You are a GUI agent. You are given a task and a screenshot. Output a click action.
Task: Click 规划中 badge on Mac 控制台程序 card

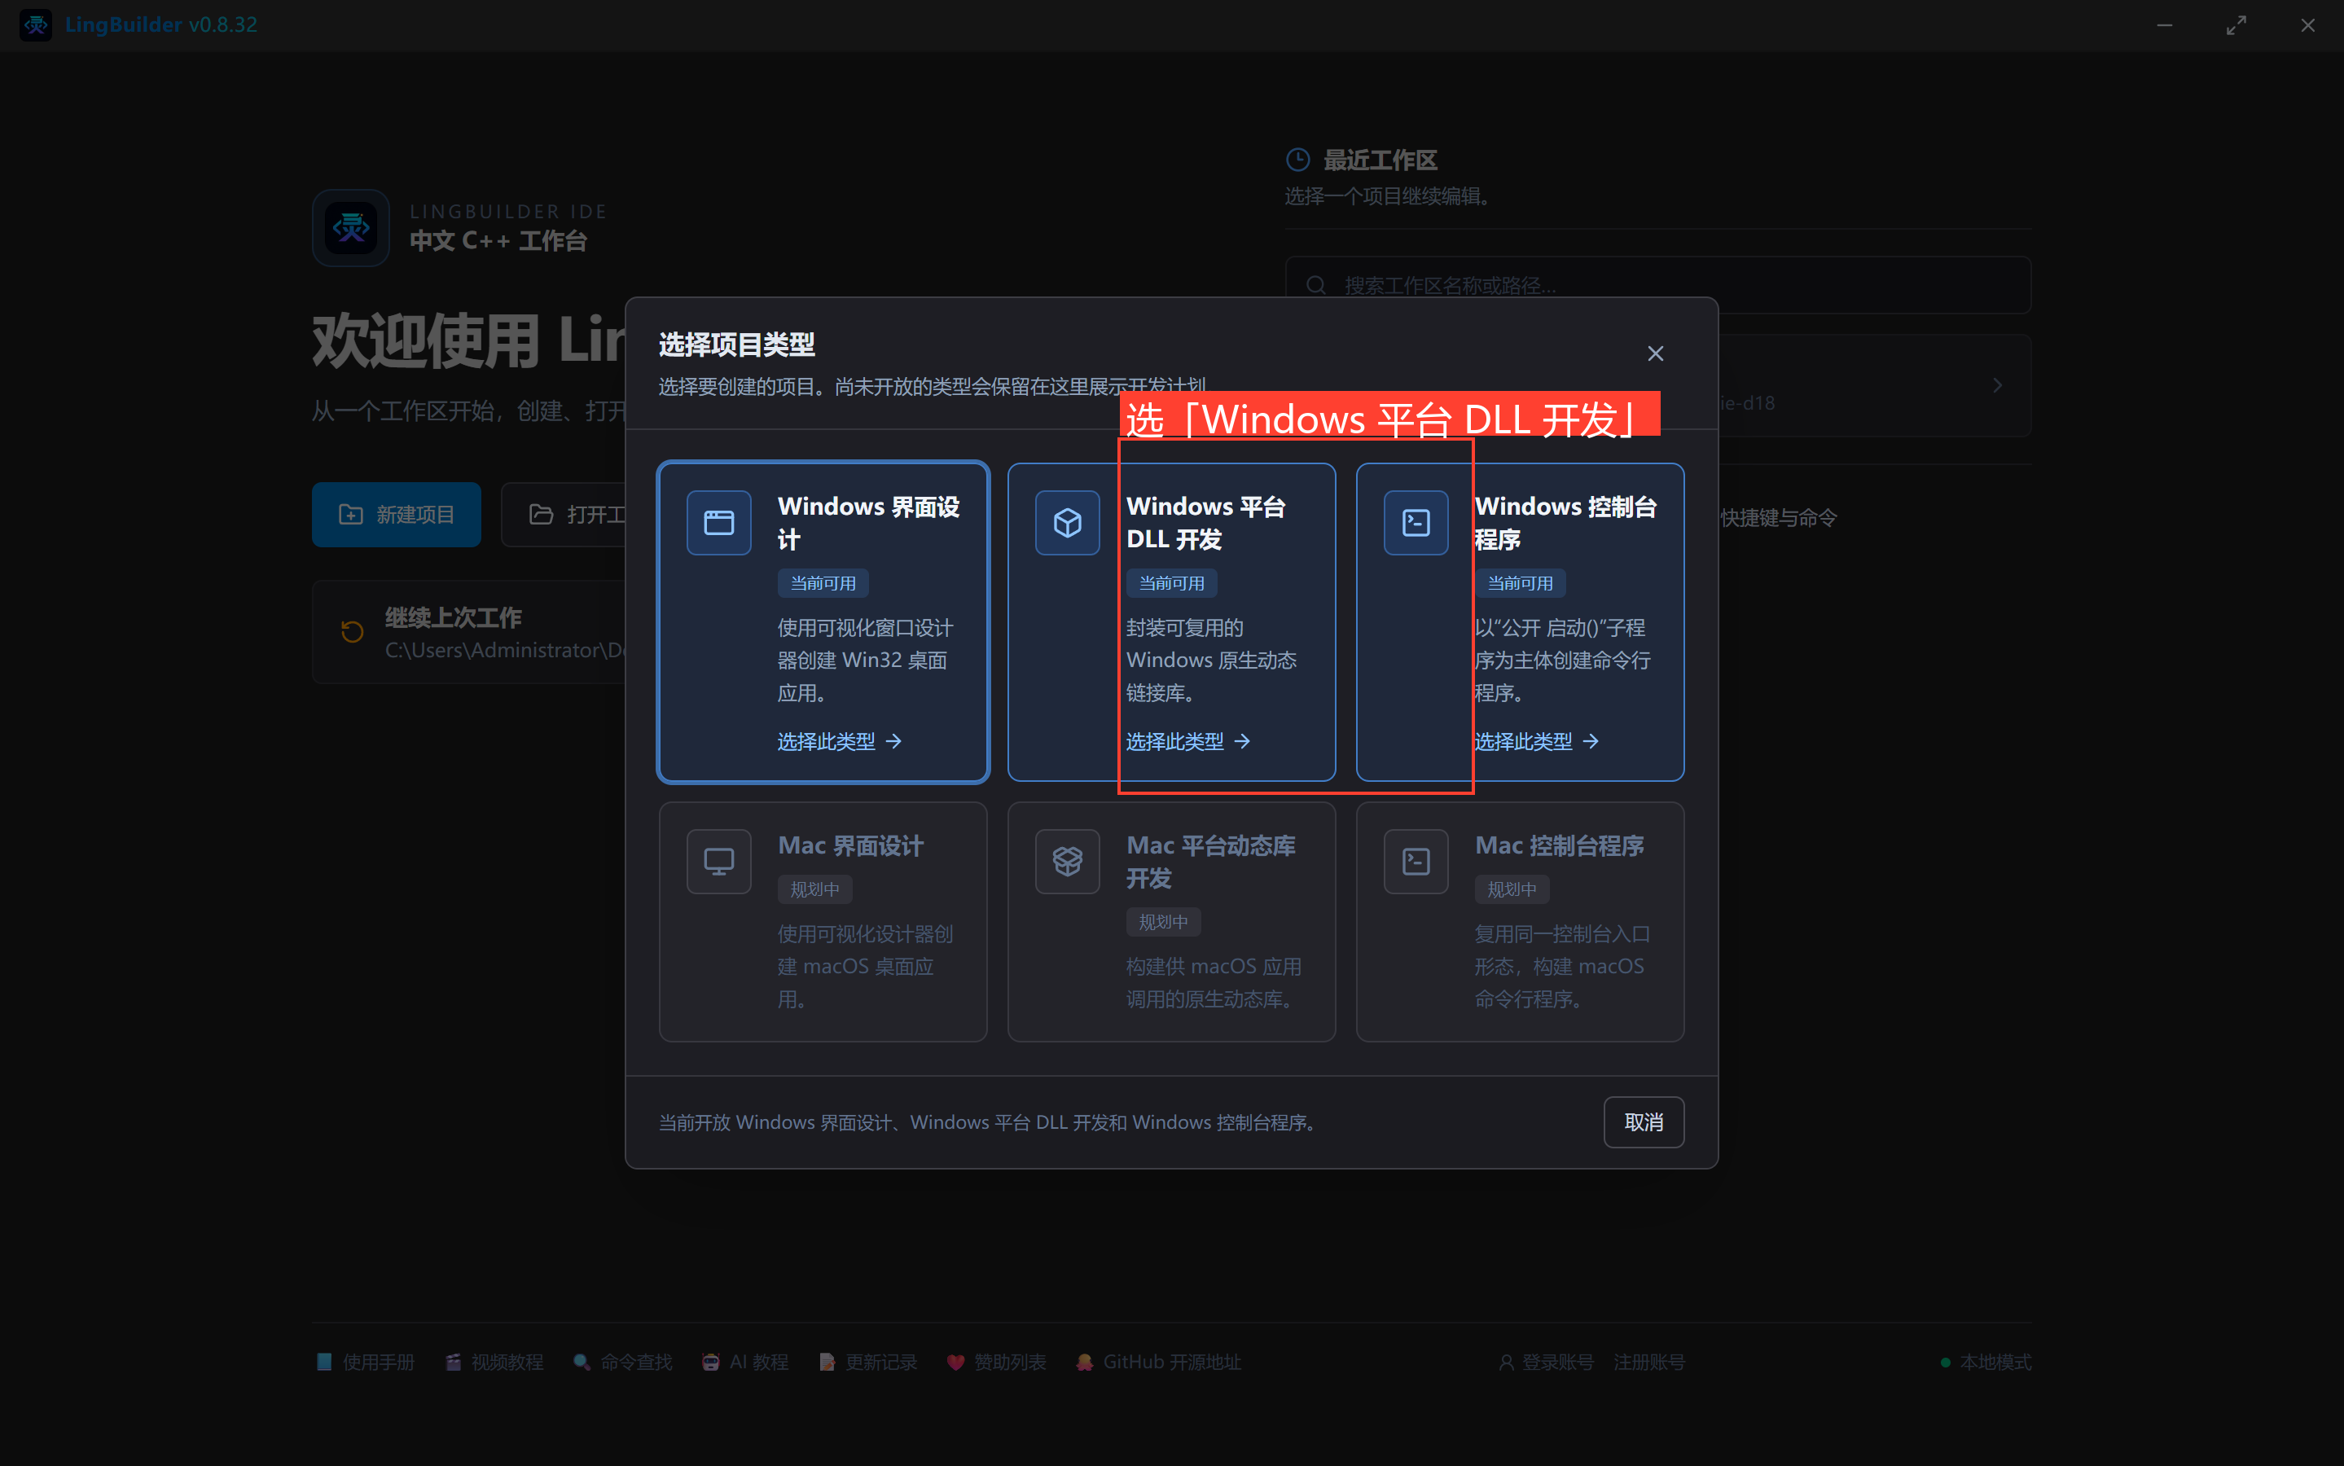[1512, 889]
